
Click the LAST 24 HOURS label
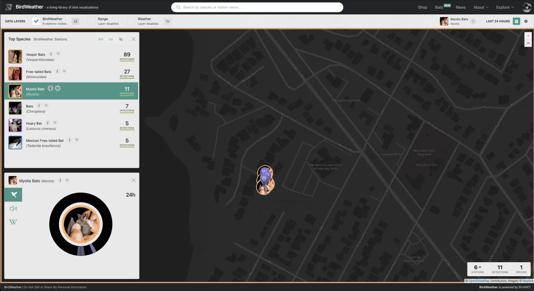[x=498, y=21]
